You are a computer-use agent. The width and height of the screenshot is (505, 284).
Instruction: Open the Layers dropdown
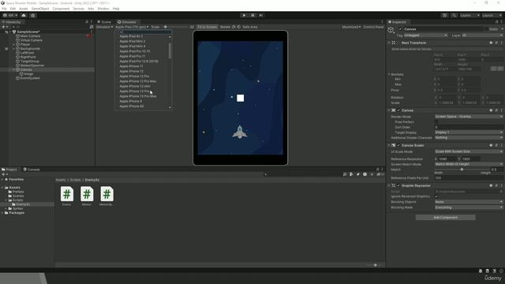(x=469, y=15)
